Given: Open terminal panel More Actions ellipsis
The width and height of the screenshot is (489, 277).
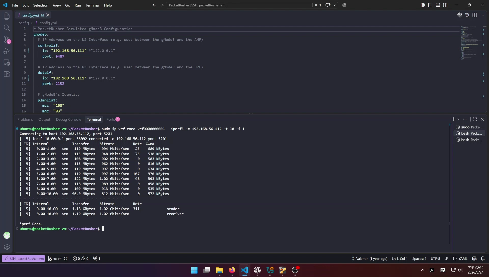Looking at the screenshot, I should (465, 119).
